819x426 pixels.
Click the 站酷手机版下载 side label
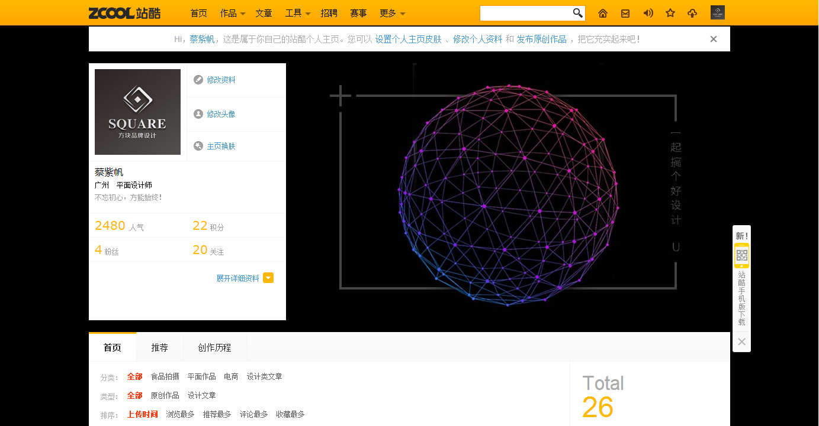741,298
